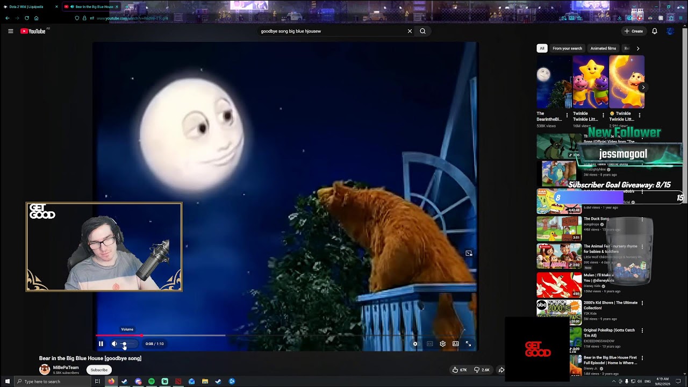This screenshot has width=688, height=387.
Task: Subscribe to the MiBePaTeam channel
Action: click(99, 370)
